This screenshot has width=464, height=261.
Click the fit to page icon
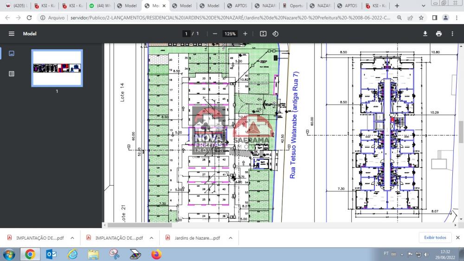263,34
